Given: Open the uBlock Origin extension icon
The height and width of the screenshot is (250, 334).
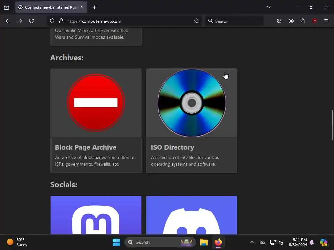Looking at the screenshot, I should [x=314, y=21].
